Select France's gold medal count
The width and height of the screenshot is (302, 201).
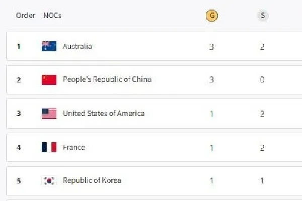211,148
